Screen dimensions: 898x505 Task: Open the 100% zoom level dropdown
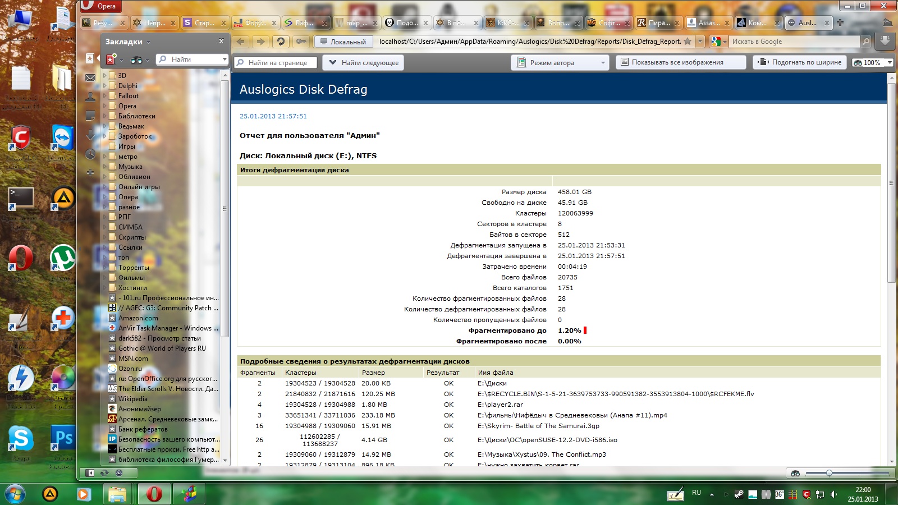[x=872, y=62]
